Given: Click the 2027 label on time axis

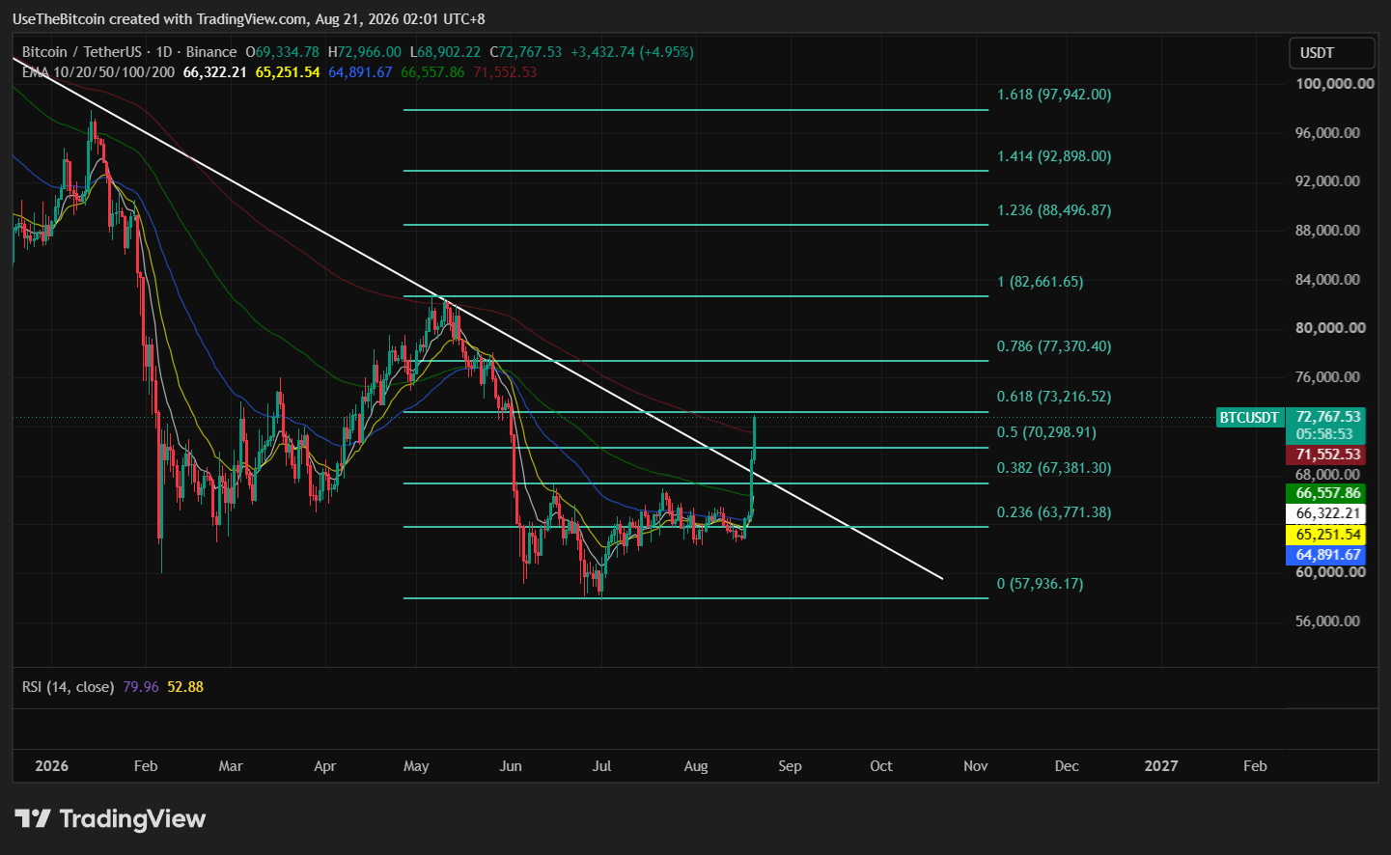Looking at the screenshot, I should pyautogui.click(x=1161, y=766).
